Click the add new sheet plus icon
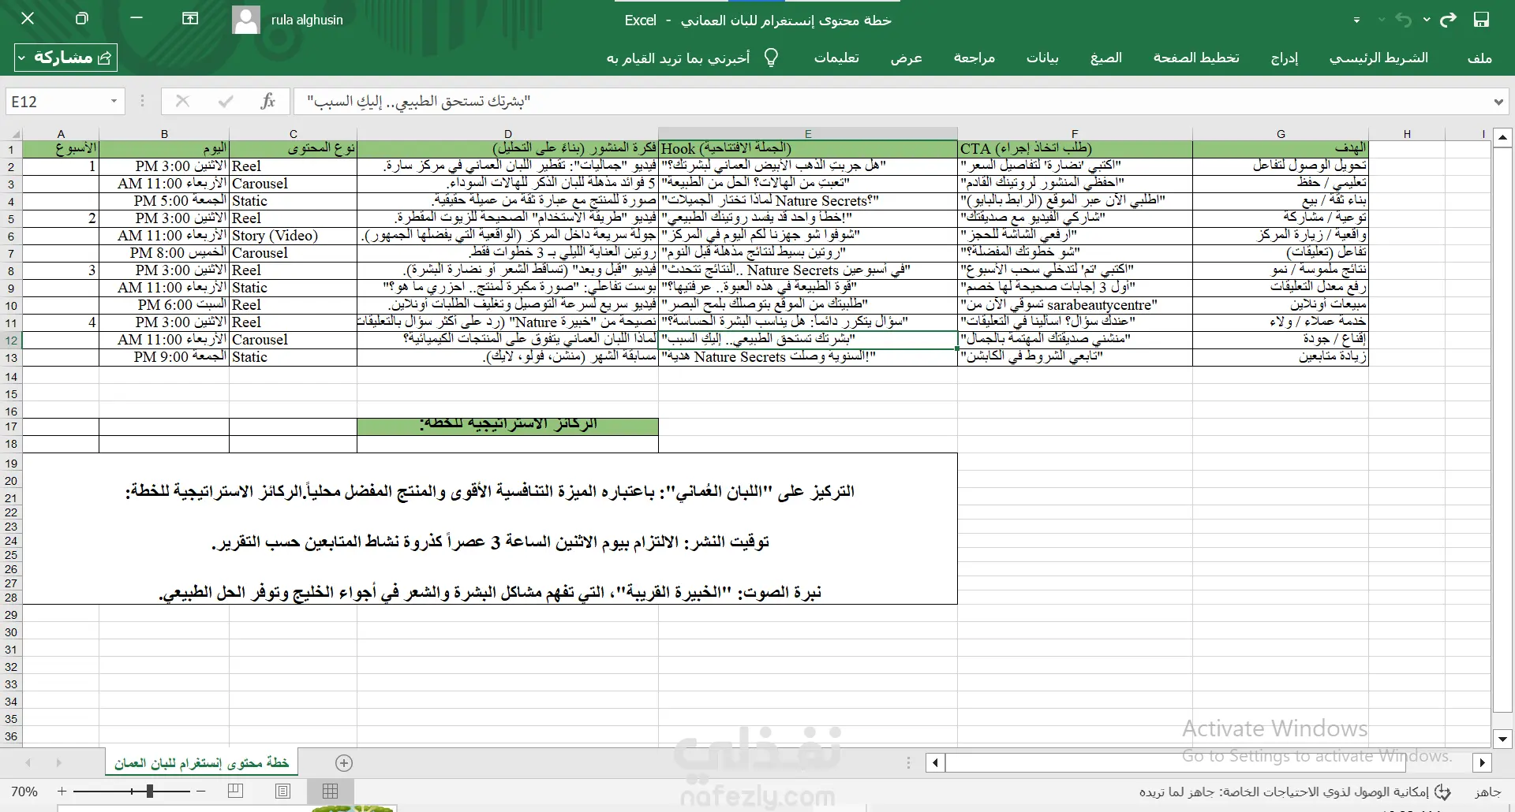Viewport: 1515px width, 812px height. [x=343, y=762]
